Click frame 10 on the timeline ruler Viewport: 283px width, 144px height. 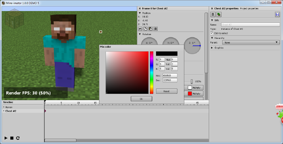coord(78,103)
